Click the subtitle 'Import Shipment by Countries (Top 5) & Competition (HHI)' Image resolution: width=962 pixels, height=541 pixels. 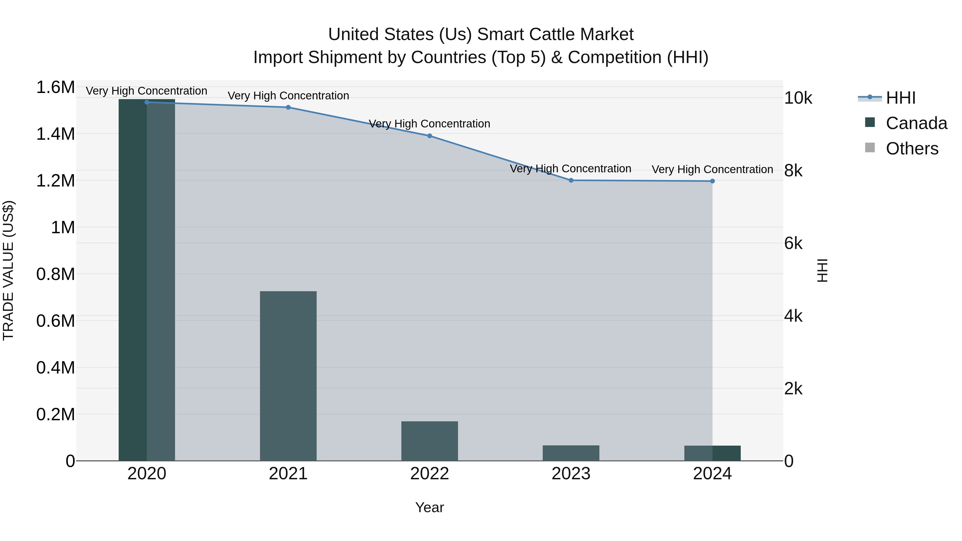[481, 57]
